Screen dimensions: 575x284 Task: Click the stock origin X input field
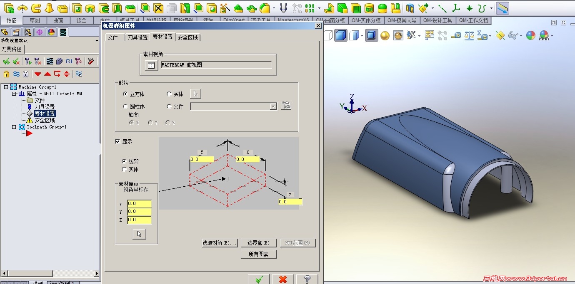click(139, 204)
